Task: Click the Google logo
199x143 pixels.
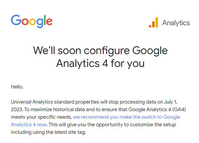Action: [x=32, y=21]
